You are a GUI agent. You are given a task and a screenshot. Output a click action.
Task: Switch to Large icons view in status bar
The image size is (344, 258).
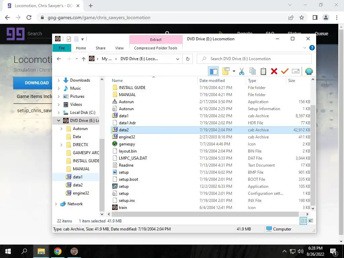click(x=311, y=221)
